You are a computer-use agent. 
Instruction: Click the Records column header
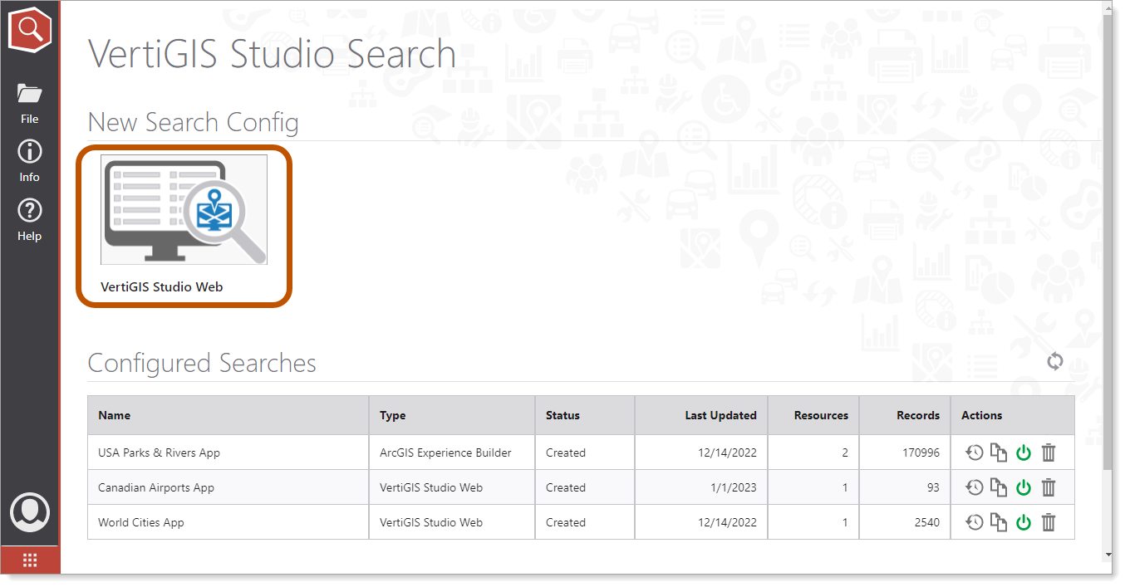tap(905, 415)
